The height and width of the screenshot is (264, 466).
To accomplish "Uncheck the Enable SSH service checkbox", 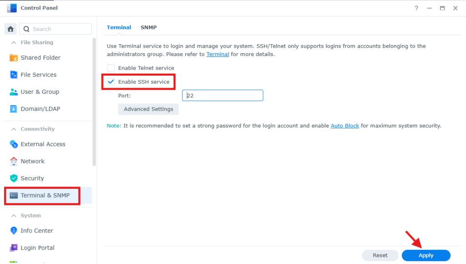I will [111, 82].
